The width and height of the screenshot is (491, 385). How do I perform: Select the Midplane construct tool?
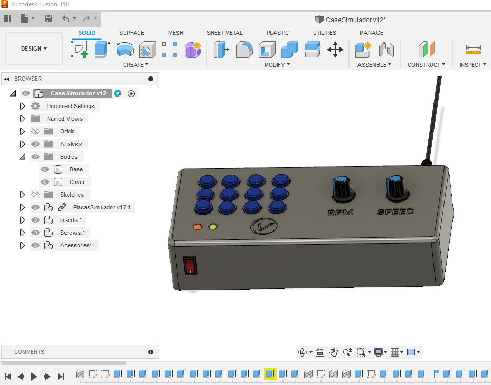click(426, 50)
